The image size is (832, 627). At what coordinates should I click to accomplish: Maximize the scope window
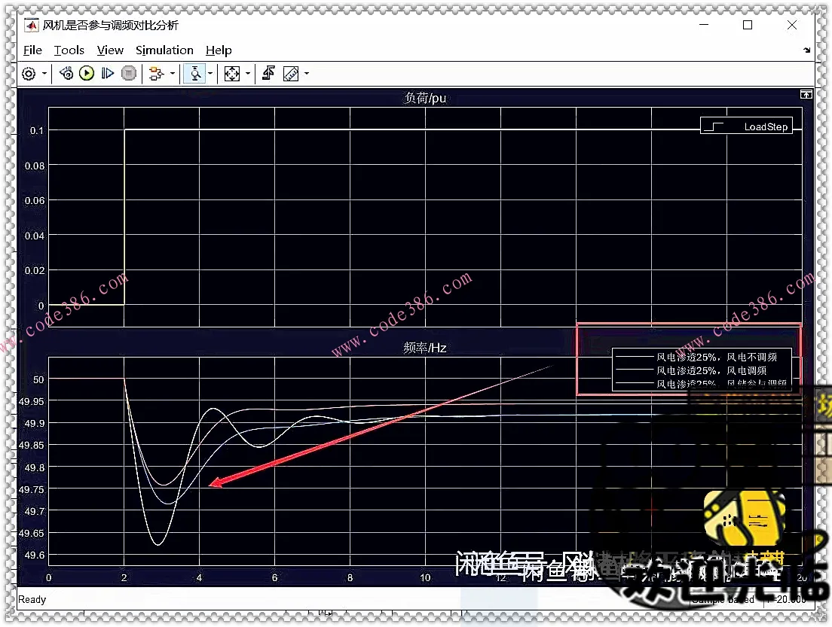pyautogui.click(x=748, y=25)
